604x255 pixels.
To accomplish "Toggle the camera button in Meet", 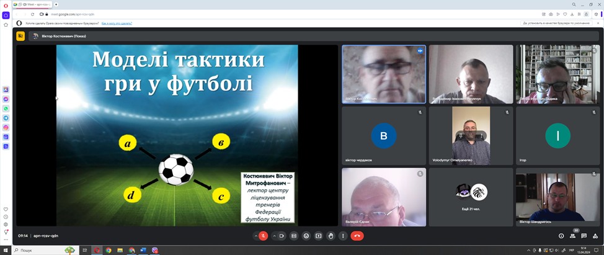I will (282, 236).
